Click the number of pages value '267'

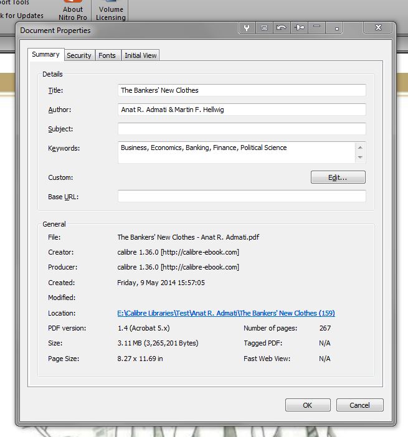[x=325, y=328]
